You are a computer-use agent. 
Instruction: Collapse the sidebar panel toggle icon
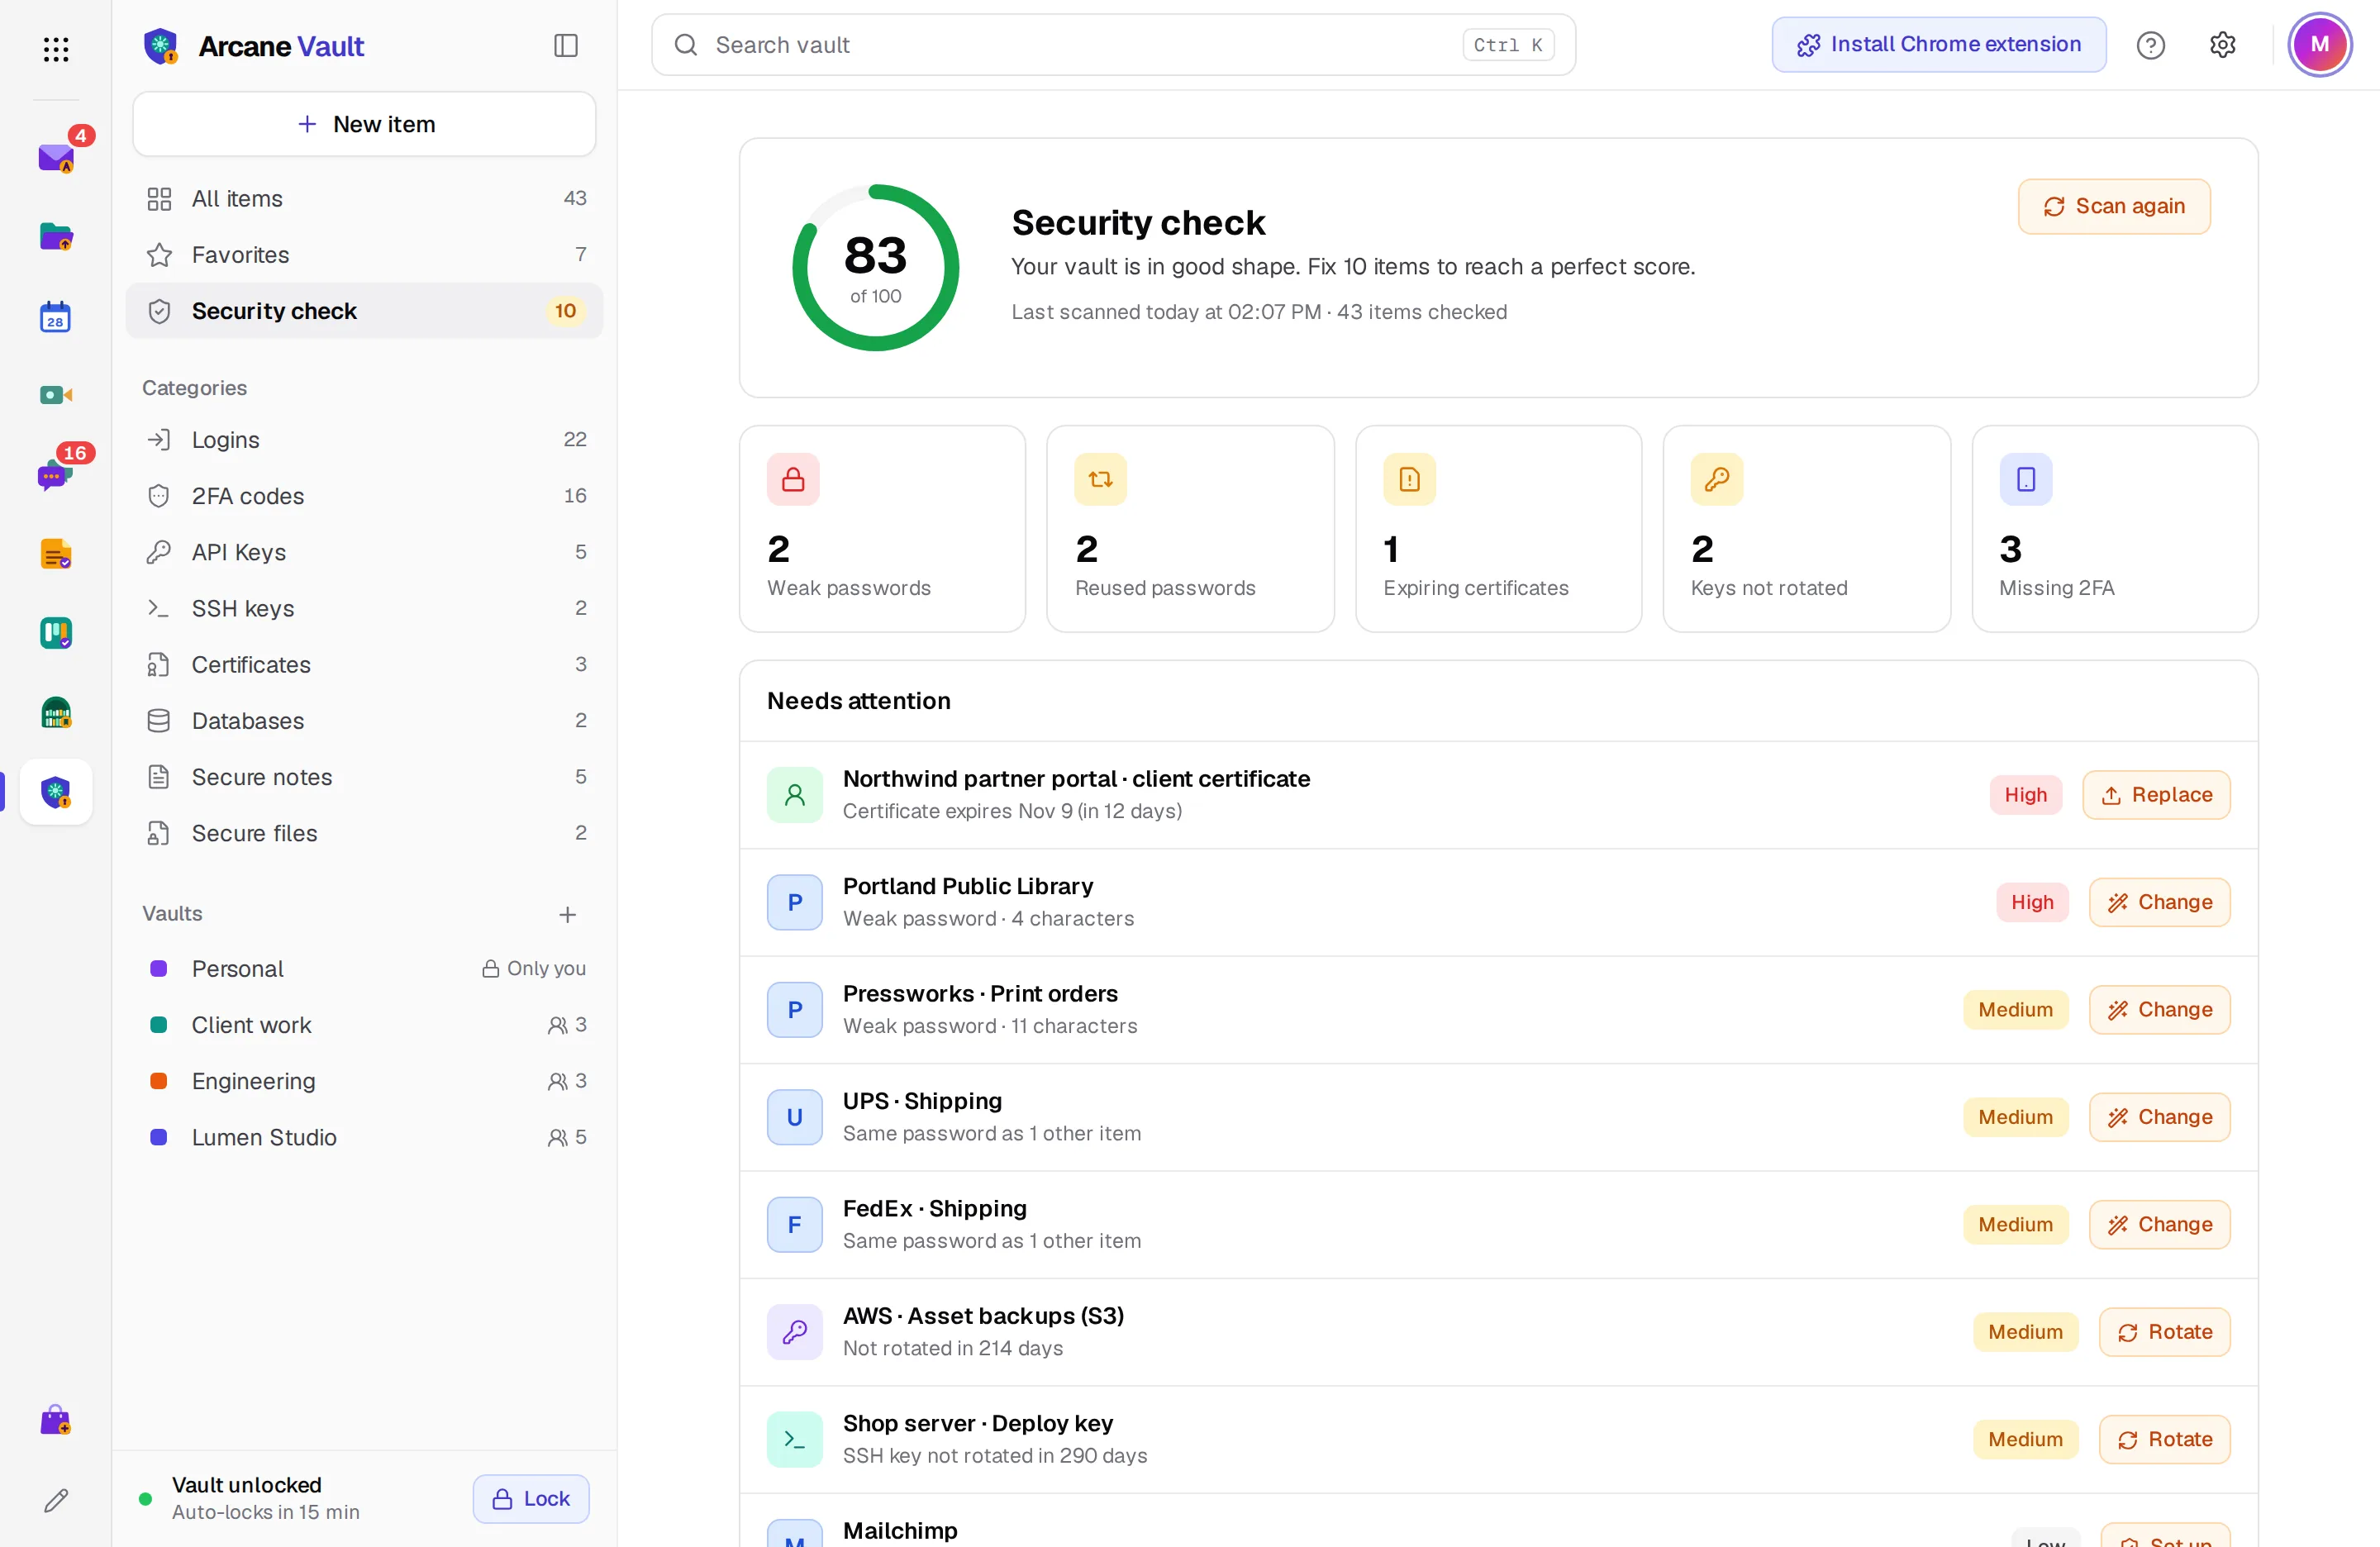(x=566, y=45)
